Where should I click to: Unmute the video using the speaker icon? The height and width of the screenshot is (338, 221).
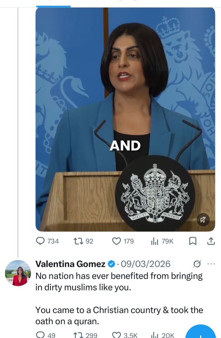(202, 220)
